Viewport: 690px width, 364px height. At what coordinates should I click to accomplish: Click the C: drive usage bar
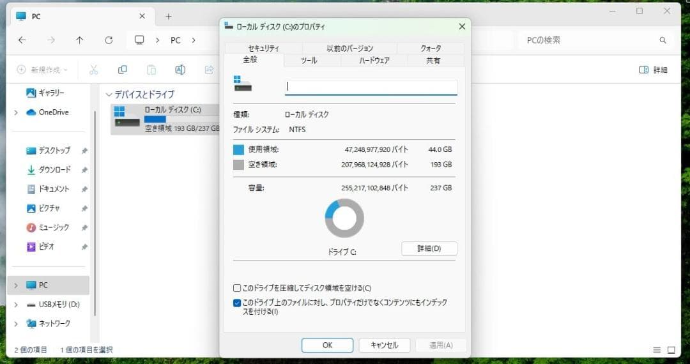click(181, 119)
